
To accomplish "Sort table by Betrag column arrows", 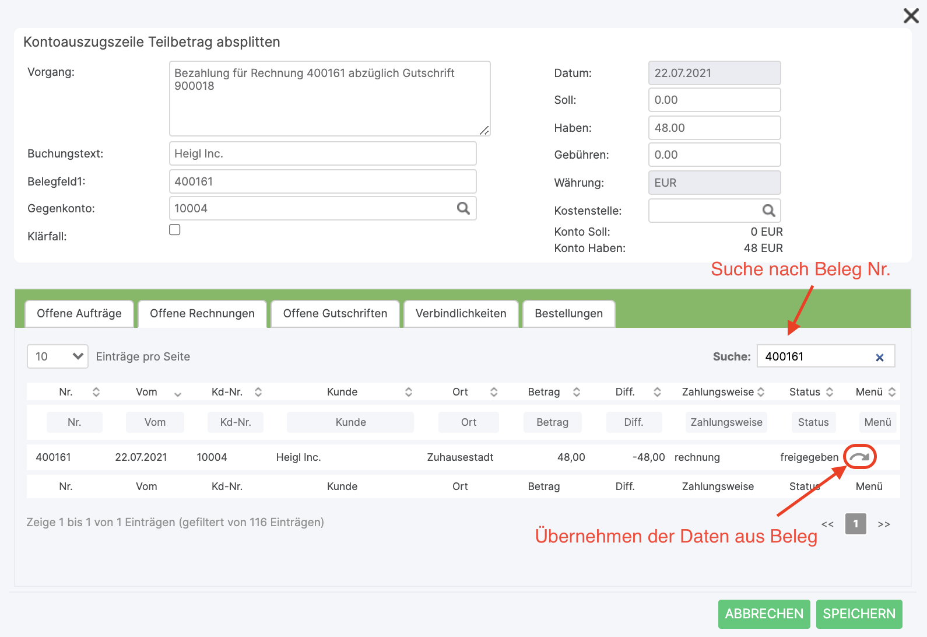I will [577, 392].
